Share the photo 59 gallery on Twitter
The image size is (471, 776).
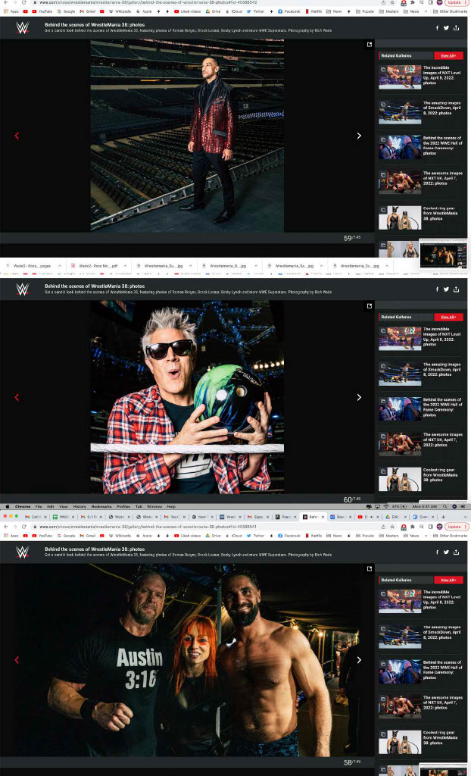coord(446,28)
